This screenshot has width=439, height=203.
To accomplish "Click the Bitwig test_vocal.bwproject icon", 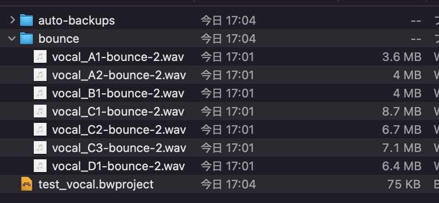I will [26, 184].
